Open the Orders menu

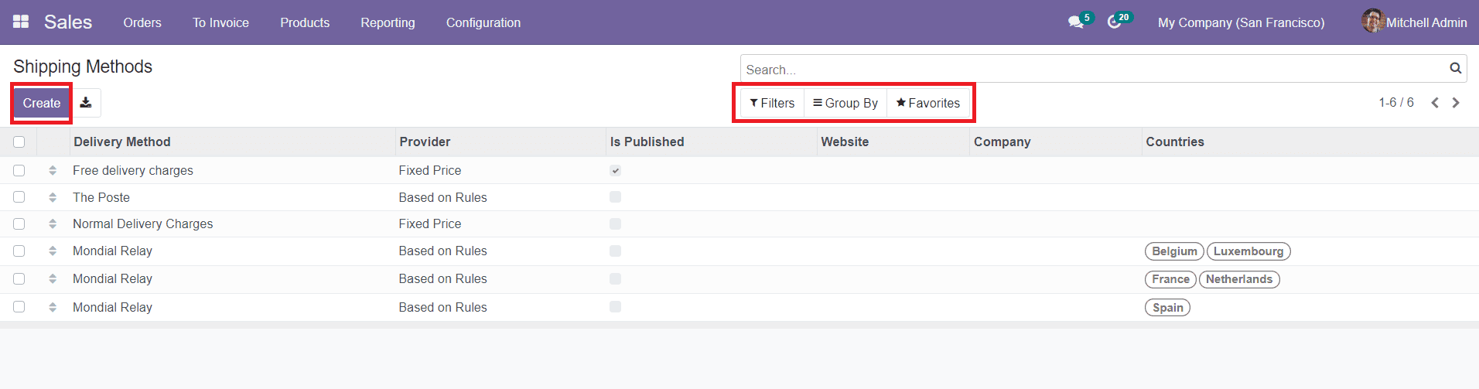[142, 22]
